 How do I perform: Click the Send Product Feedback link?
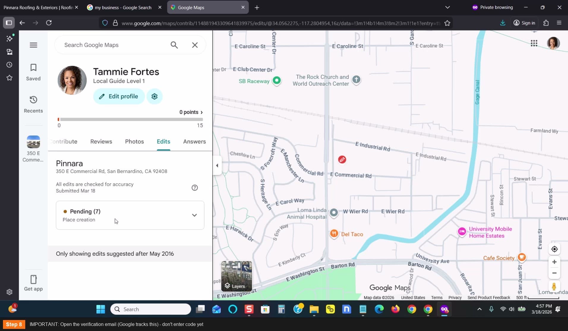pyautogui.click(x=489, y=297)
